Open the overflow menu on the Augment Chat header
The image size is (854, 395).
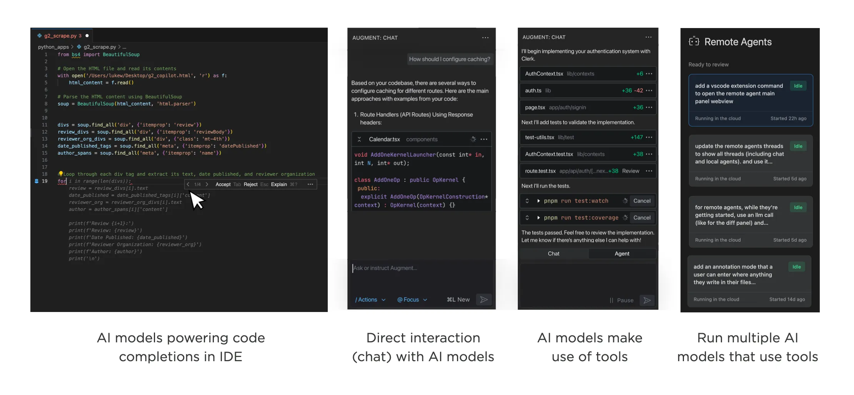click(x=485, y=37)
